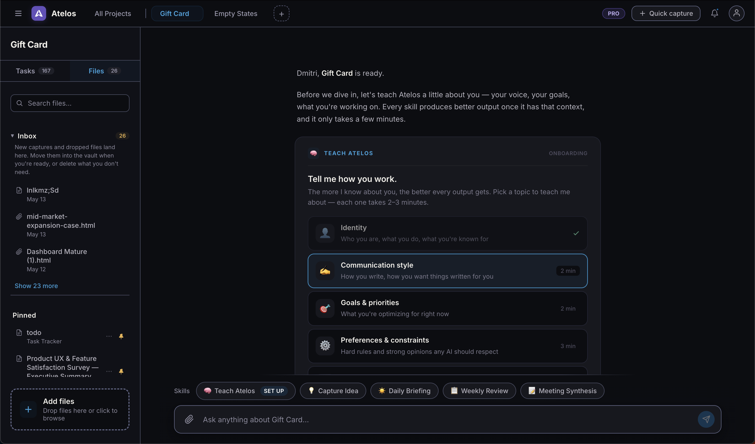Open Dashboard Mature (1).html file
This screenshot has width=755, height=444.
click(x=70, y=260)
